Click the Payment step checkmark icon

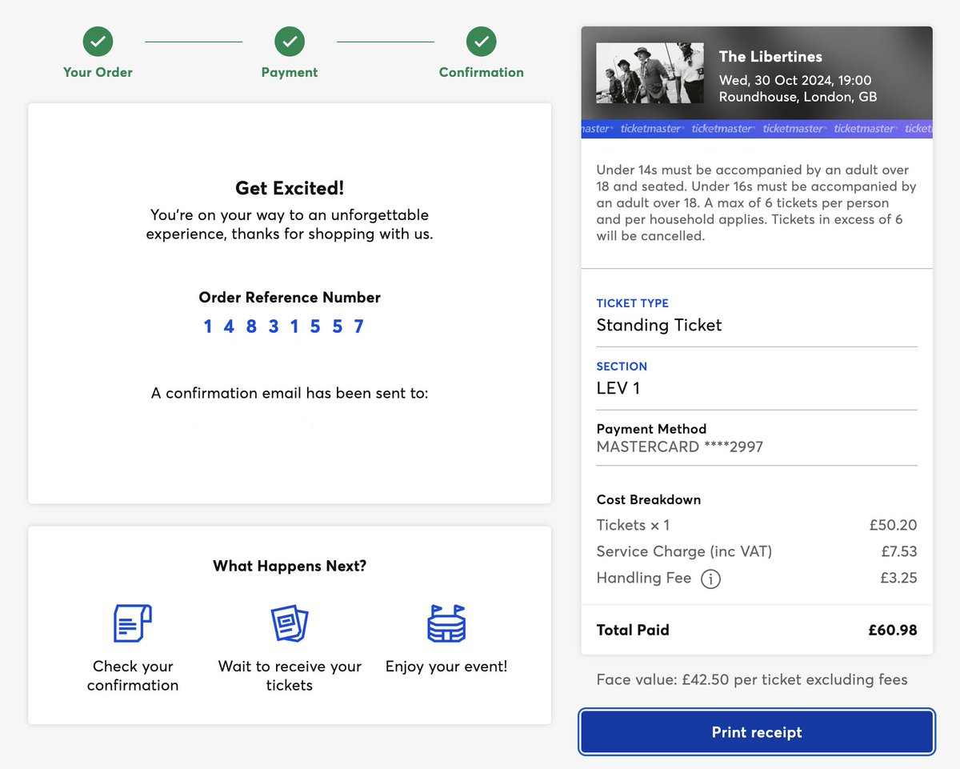click(290, 42)
